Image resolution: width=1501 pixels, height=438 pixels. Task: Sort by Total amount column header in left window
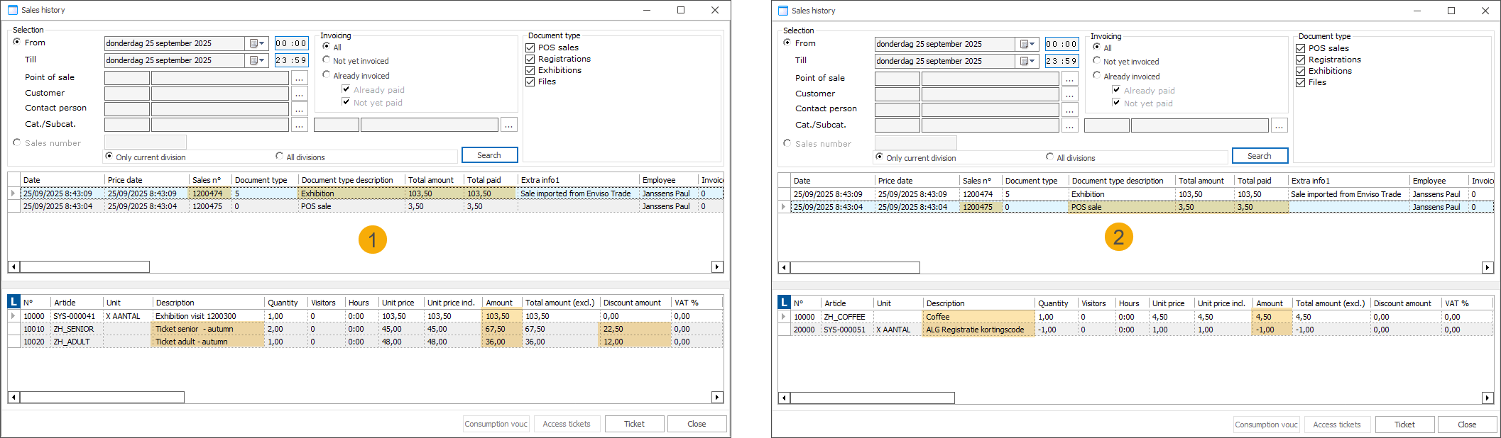pyautogui.click(x=430, y=180)
